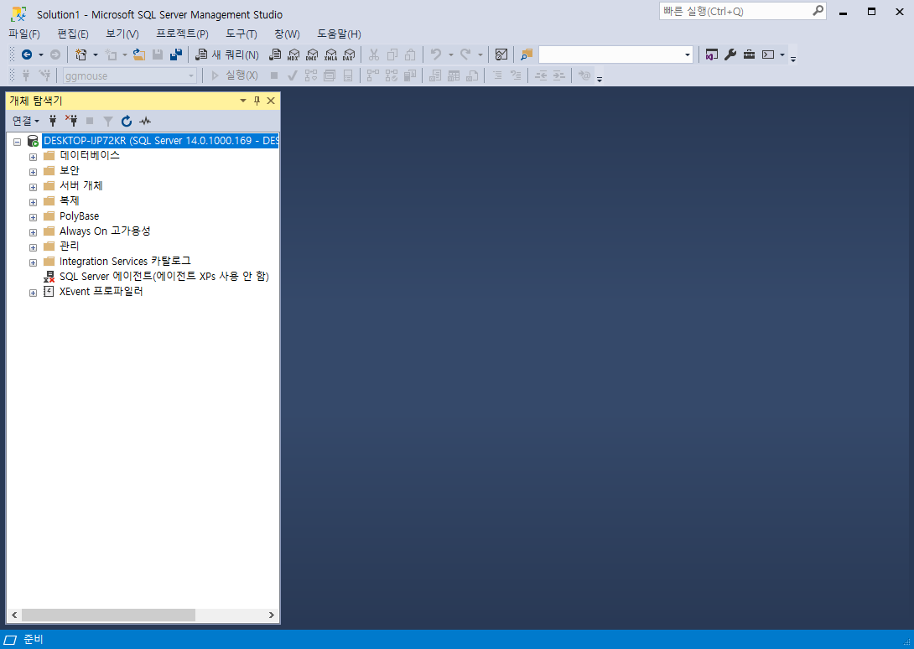Click the search magnifier in Quick Launch
Image resolution: width=914 pixels, height=649 pixels.
click(818, 11)
